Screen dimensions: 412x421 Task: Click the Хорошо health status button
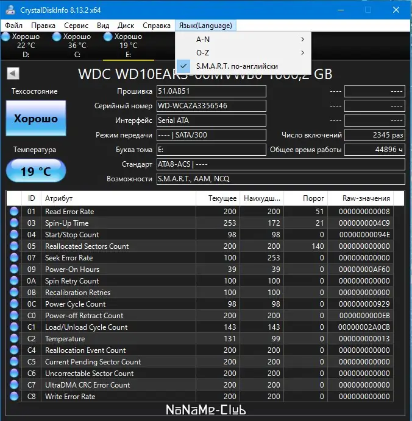[x=36, y=119]
